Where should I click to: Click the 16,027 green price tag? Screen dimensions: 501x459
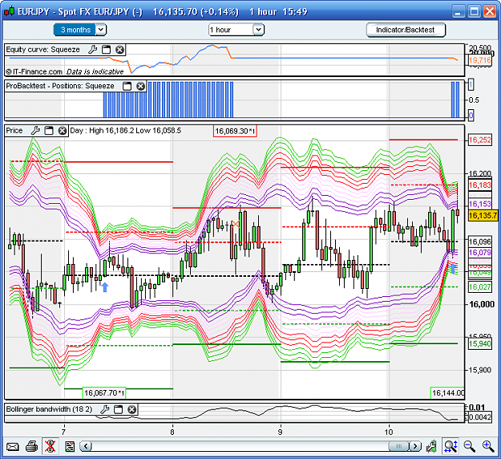pos(479,287)
